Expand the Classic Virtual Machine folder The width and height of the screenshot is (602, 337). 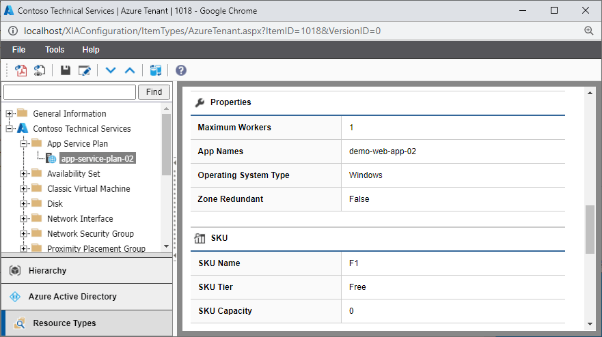23,189
